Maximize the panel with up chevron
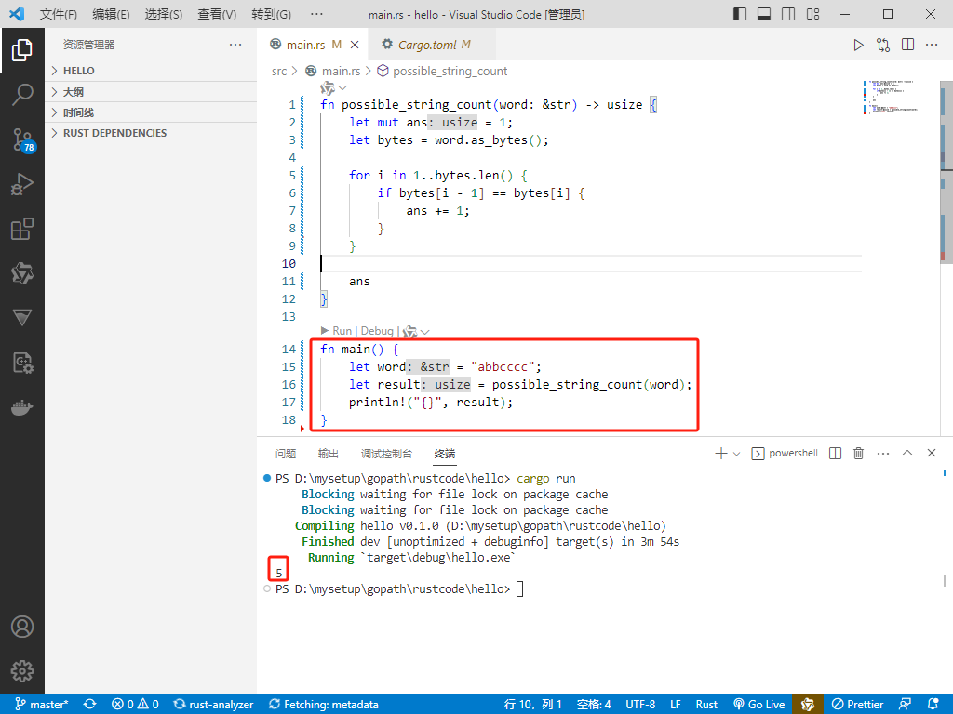Image resolution: width=953 pixels, height=714 pixels. coord(907,454)
